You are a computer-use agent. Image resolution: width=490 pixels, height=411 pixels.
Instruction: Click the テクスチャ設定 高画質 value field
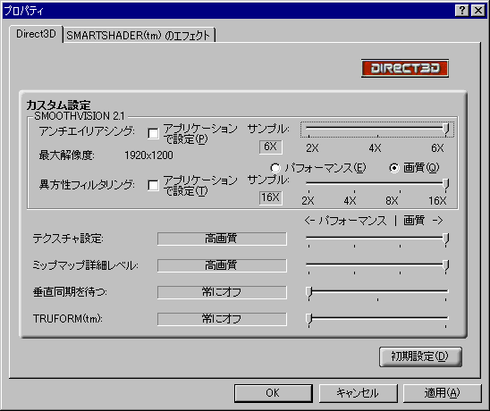click(x=222, y=239)
